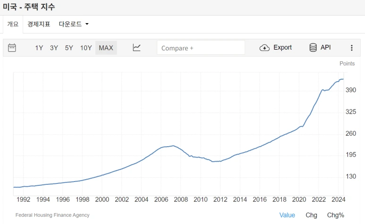Click the 2012 x-axis label
Viewport: 365px width, 224px height.
[x=220, y=199]
